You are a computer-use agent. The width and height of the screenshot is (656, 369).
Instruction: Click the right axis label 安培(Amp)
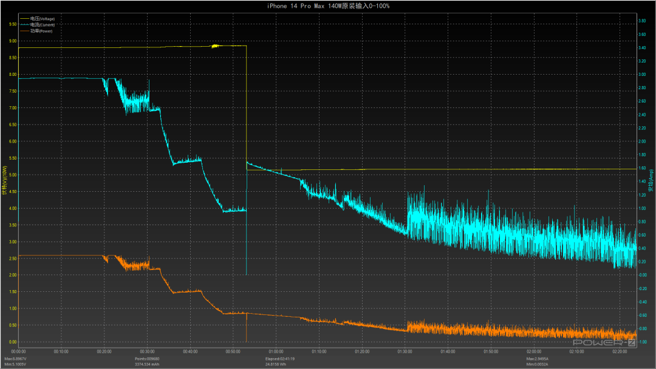click(x=651, y=180)
